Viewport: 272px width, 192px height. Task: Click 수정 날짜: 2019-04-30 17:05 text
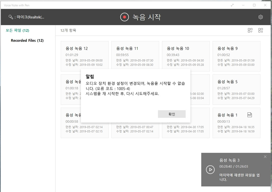pyautogui.click(x=185, y=131)
